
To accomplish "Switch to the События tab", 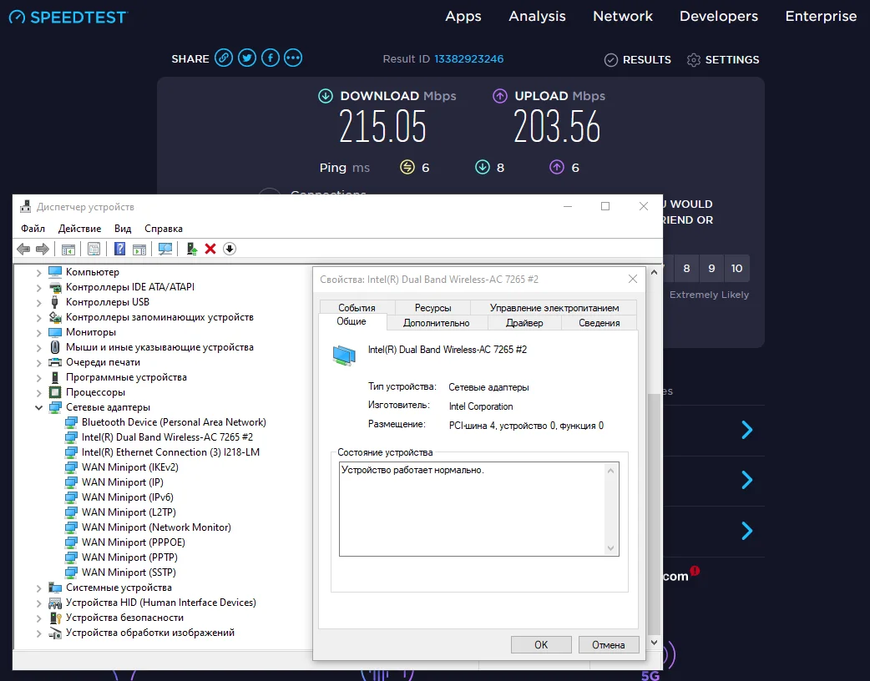I will pos(357,308).
